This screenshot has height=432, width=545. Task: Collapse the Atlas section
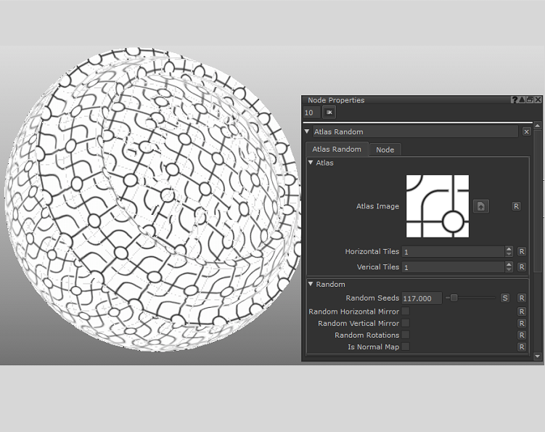(x=311, y=163)
